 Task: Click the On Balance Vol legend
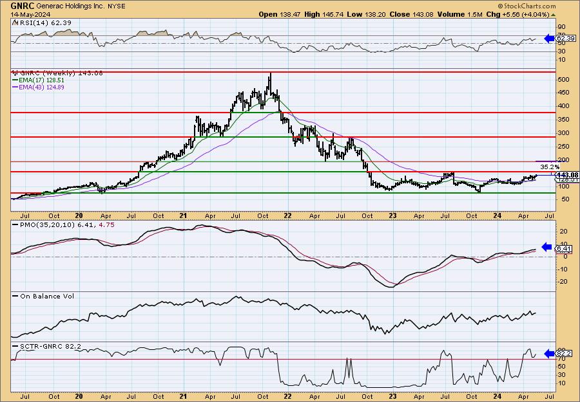click(x=47, y=296)
